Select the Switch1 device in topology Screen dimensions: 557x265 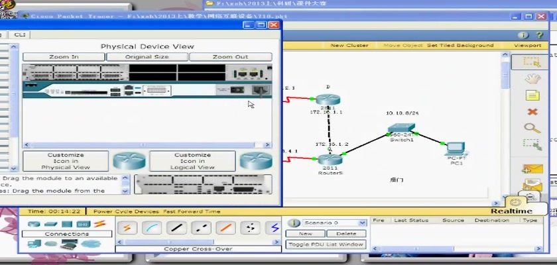401,128
